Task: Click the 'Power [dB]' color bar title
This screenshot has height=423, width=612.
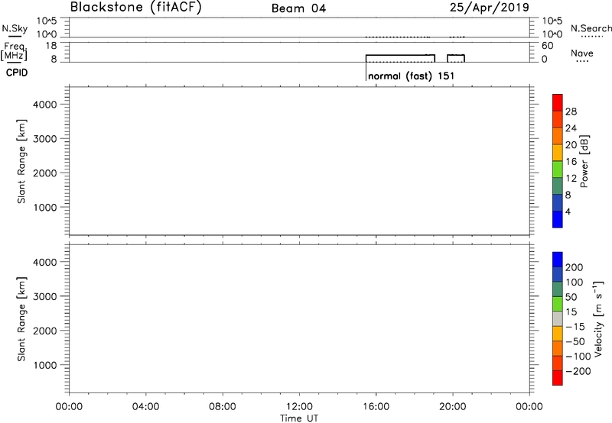Action: point(584,161)
